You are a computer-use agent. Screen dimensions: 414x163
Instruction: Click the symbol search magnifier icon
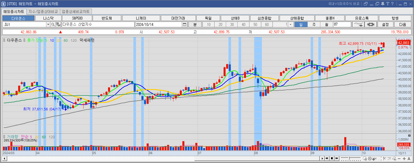point(53,24)
